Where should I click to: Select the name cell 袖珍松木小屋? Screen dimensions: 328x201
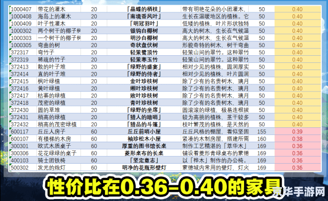coord(144,139)
